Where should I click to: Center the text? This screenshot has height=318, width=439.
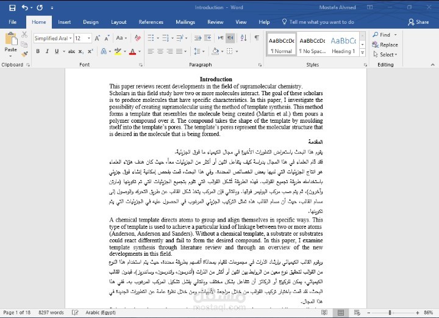point(160,51)
